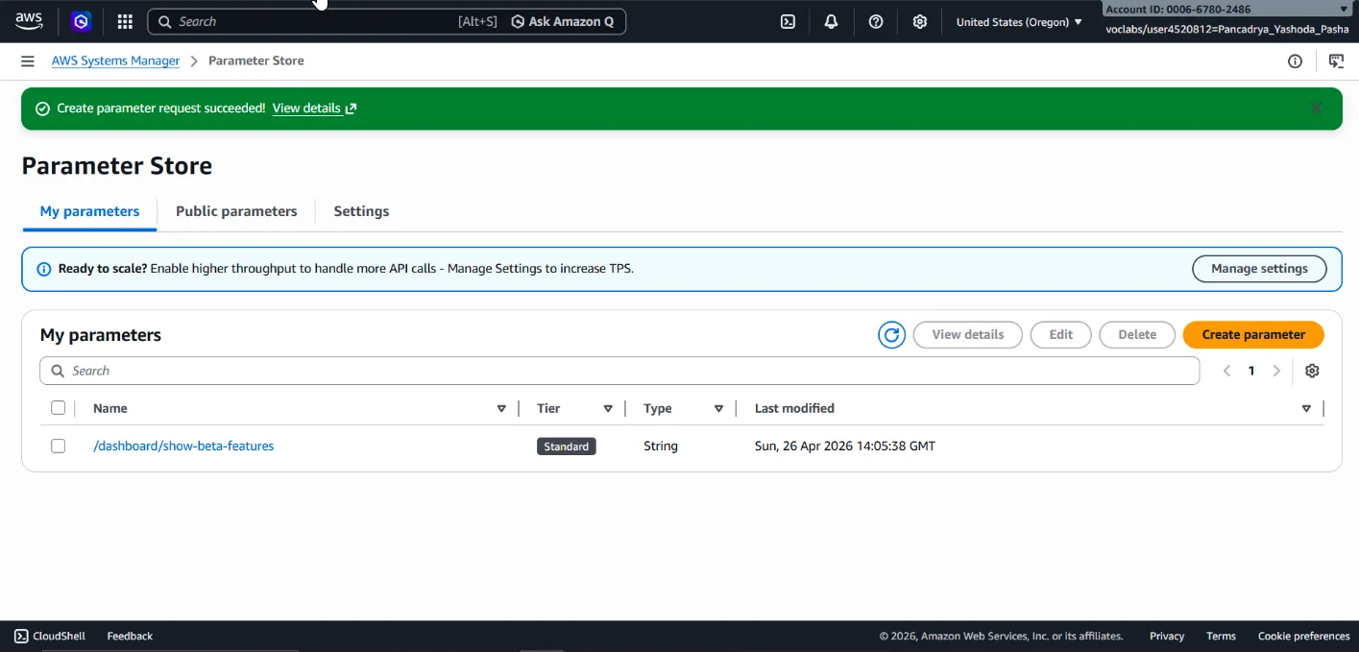The image size is (1359, 652).
Task: Open CloudShell icon in top bar
Action: coord(788,21)
